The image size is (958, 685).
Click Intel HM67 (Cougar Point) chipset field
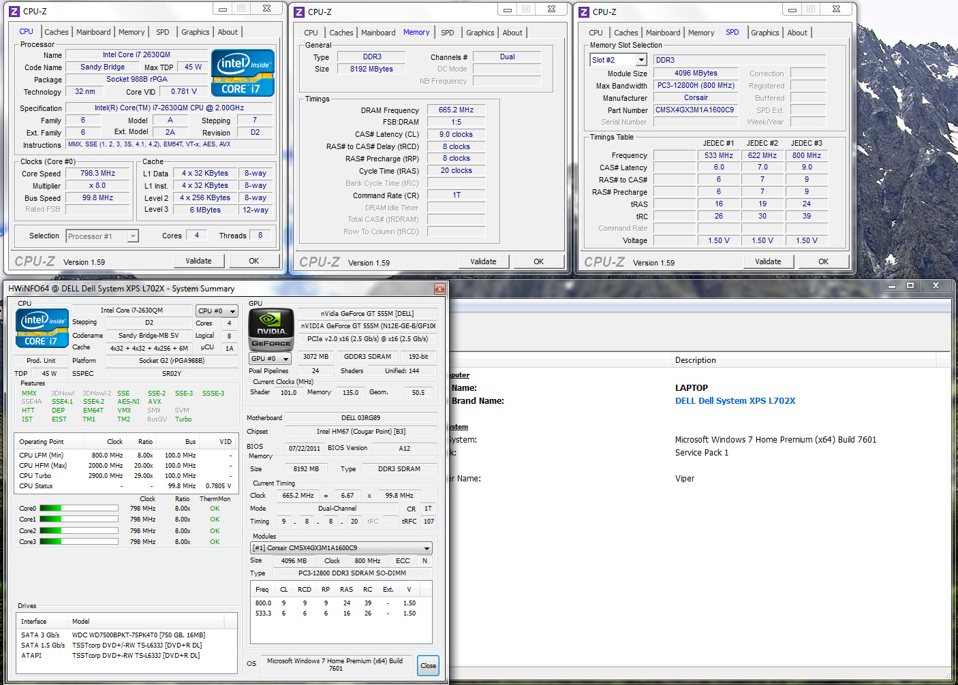361,432
